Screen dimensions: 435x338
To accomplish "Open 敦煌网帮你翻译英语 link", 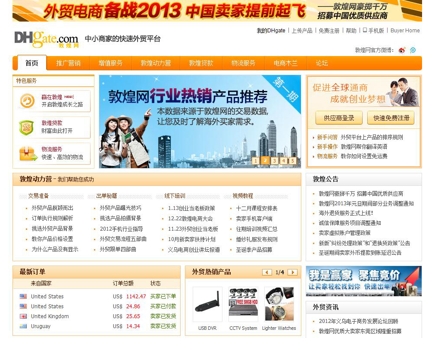I will tap(364, 147).
